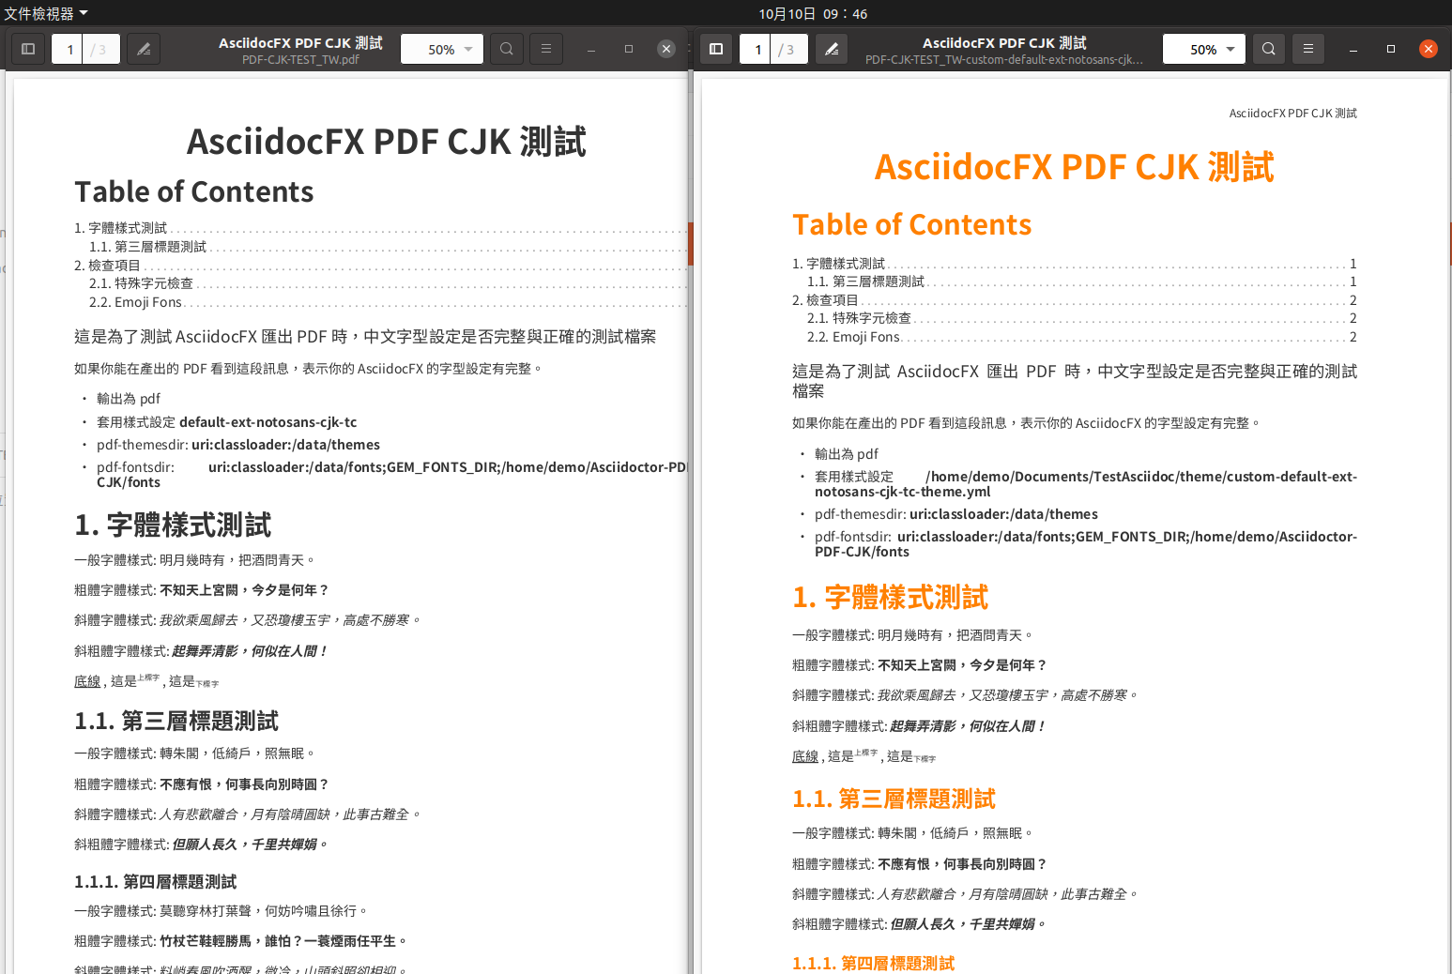This screenshot has height=974, width=1452.
Task: Open TOC entry 1. 字體樣式測試 in right document
Action: [839, 264]
